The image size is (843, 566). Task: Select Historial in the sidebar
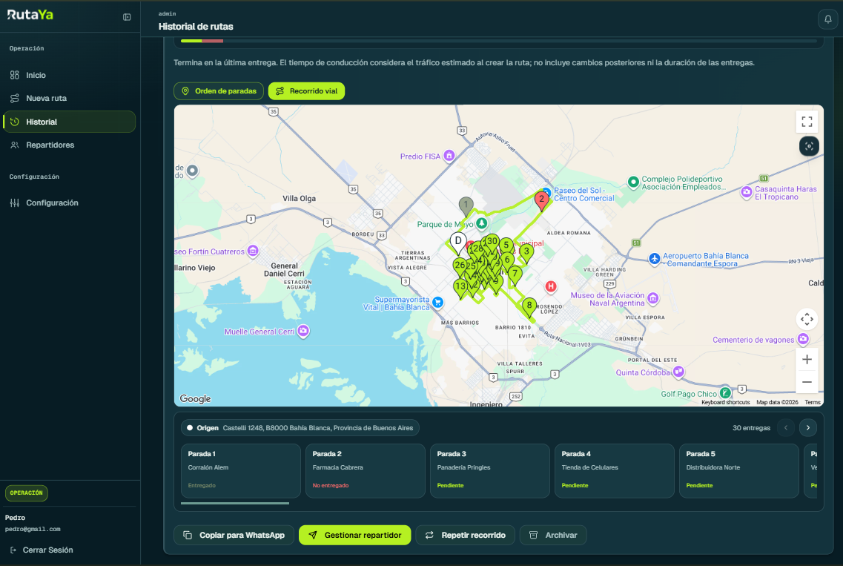point(70,122)
